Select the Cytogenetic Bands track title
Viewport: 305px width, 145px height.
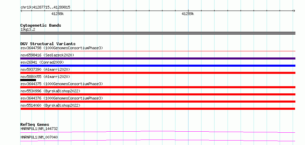tap(41, 25)
